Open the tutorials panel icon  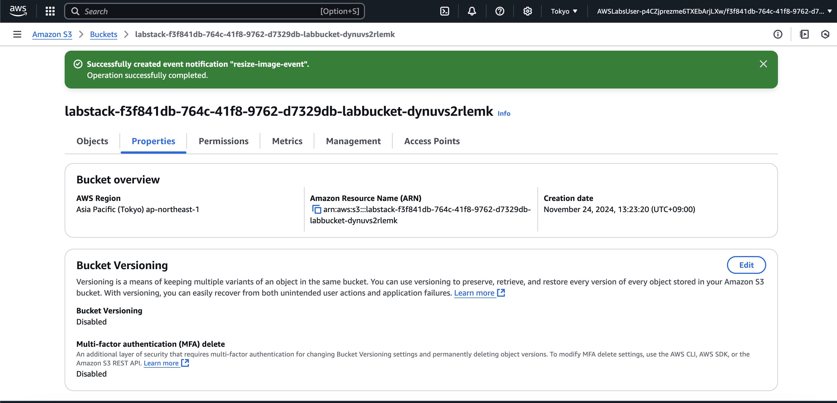point(804,35)
